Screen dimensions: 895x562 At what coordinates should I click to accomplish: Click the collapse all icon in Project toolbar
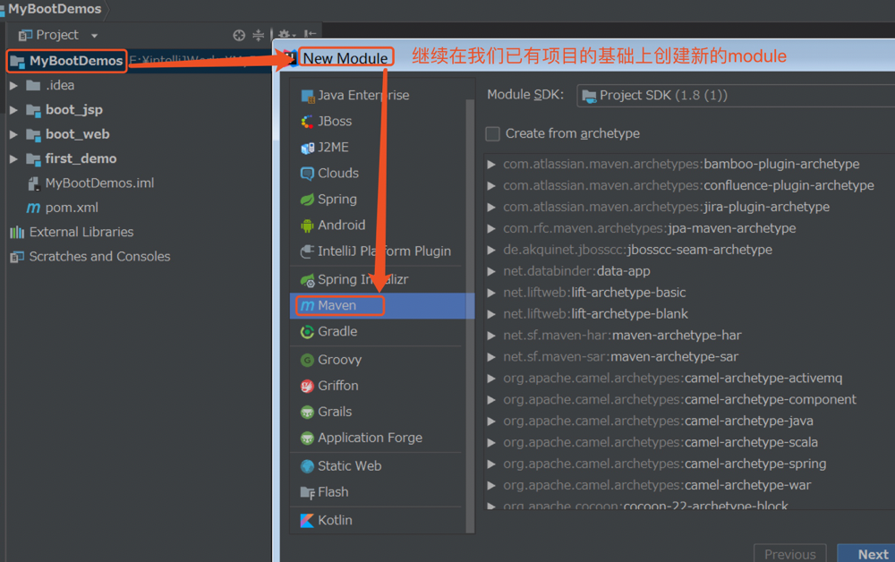[258, 36]
